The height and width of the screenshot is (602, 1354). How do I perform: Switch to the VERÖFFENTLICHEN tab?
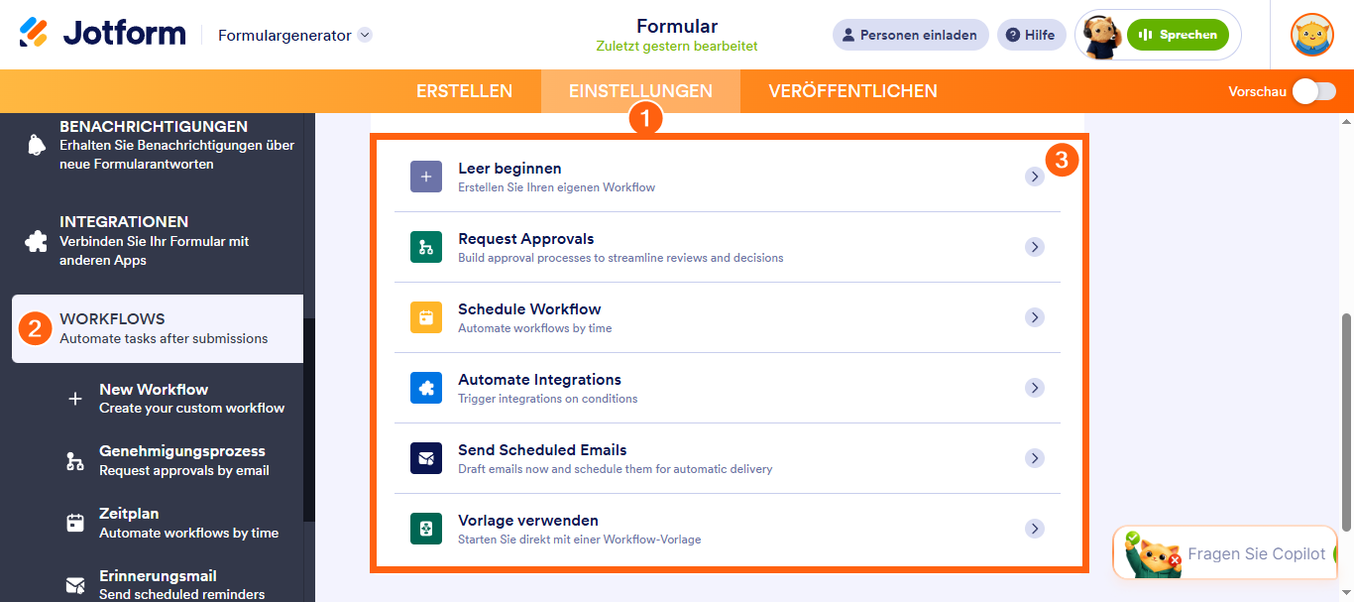[x=852, y=91]
